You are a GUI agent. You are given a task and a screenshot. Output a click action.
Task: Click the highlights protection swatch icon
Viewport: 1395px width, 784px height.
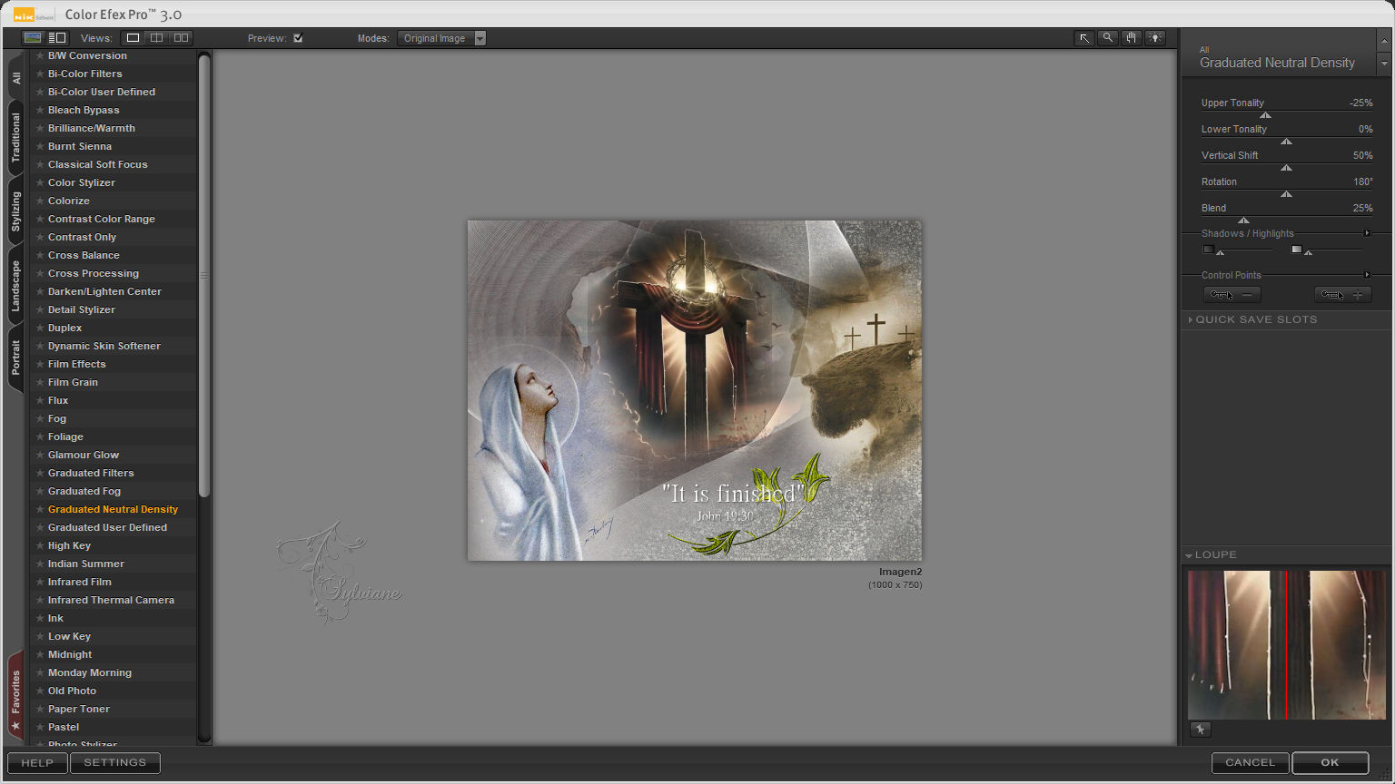click(x=1297, y=250)
